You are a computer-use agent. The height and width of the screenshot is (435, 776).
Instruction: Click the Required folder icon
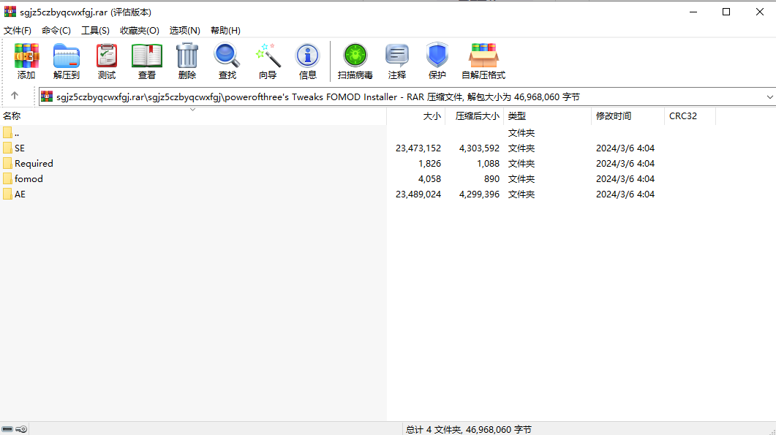(x=7, y=163)
